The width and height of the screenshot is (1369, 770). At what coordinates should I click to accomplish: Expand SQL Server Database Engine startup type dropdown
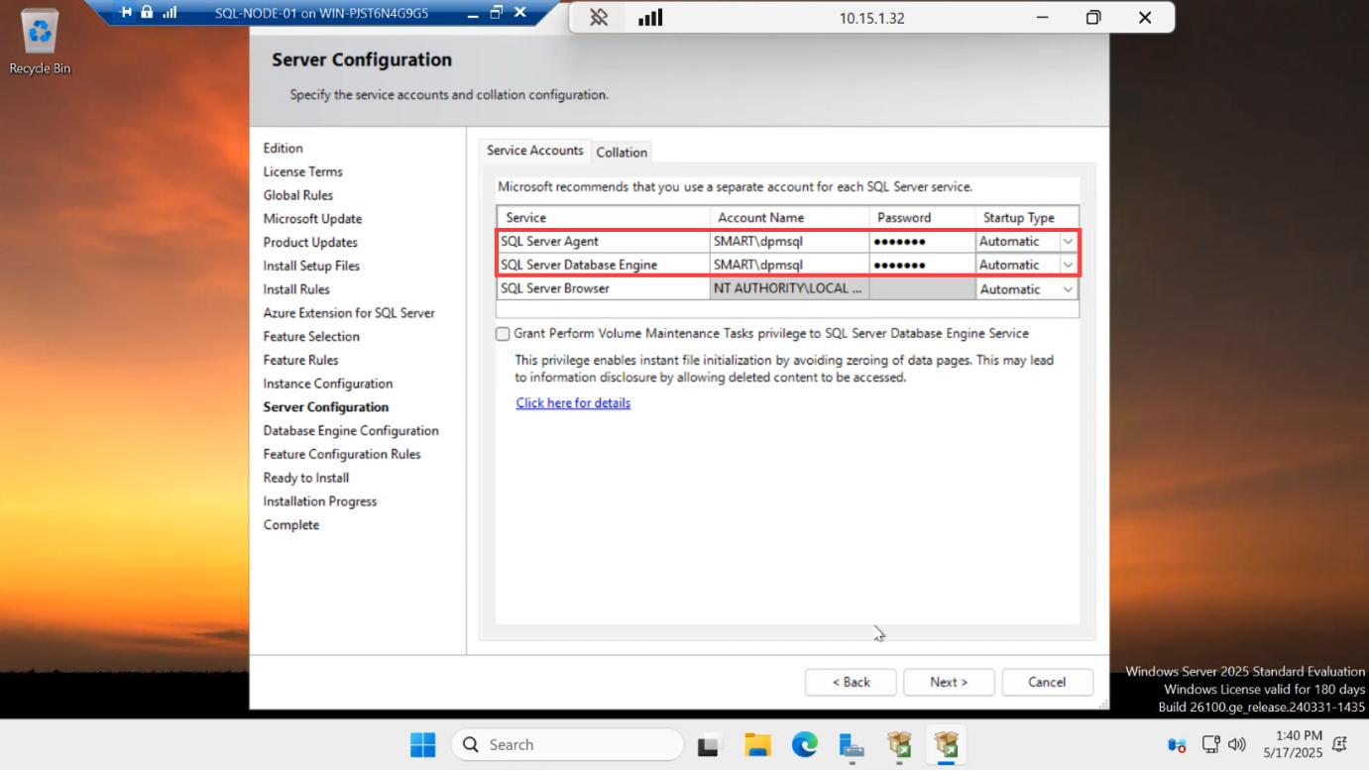click(1068, 266)
